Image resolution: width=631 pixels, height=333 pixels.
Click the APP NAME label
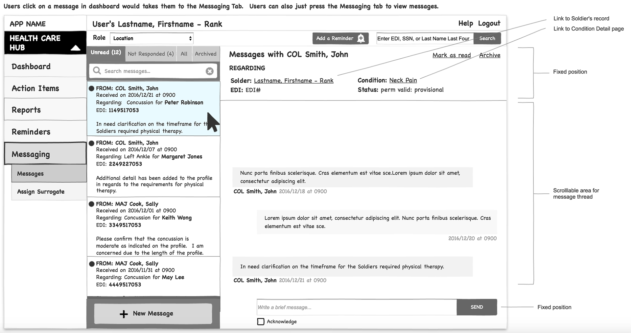pyautogui.click(x=28, y=24)
